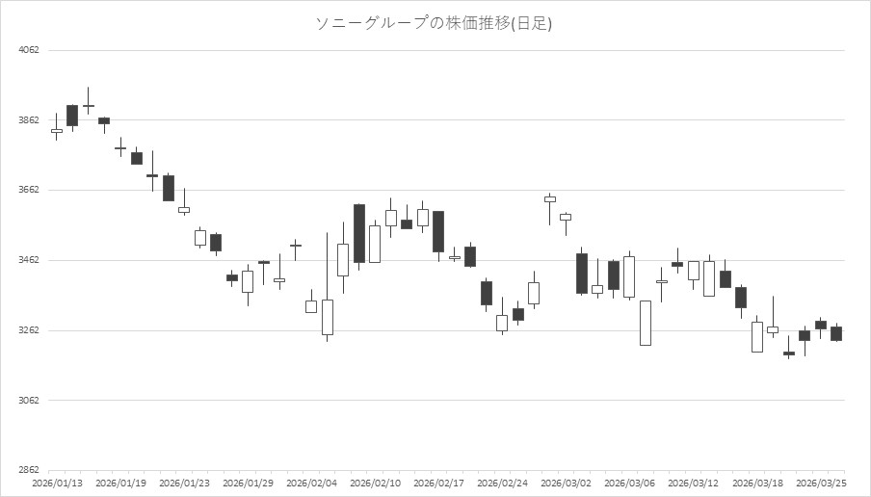Pick the 2026/02/04 date label
The height and width of the screenshot is (497, 871).
[x=312, y=483]
